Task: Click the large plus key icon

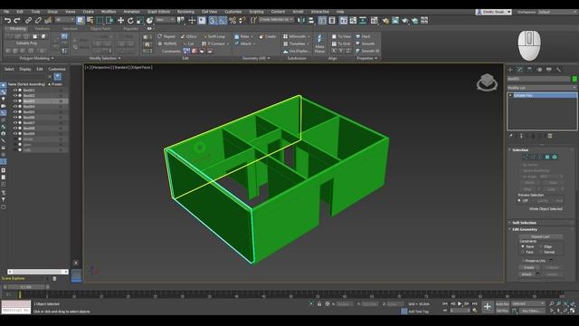Action: pyautogui.click(x=488, y=306)
